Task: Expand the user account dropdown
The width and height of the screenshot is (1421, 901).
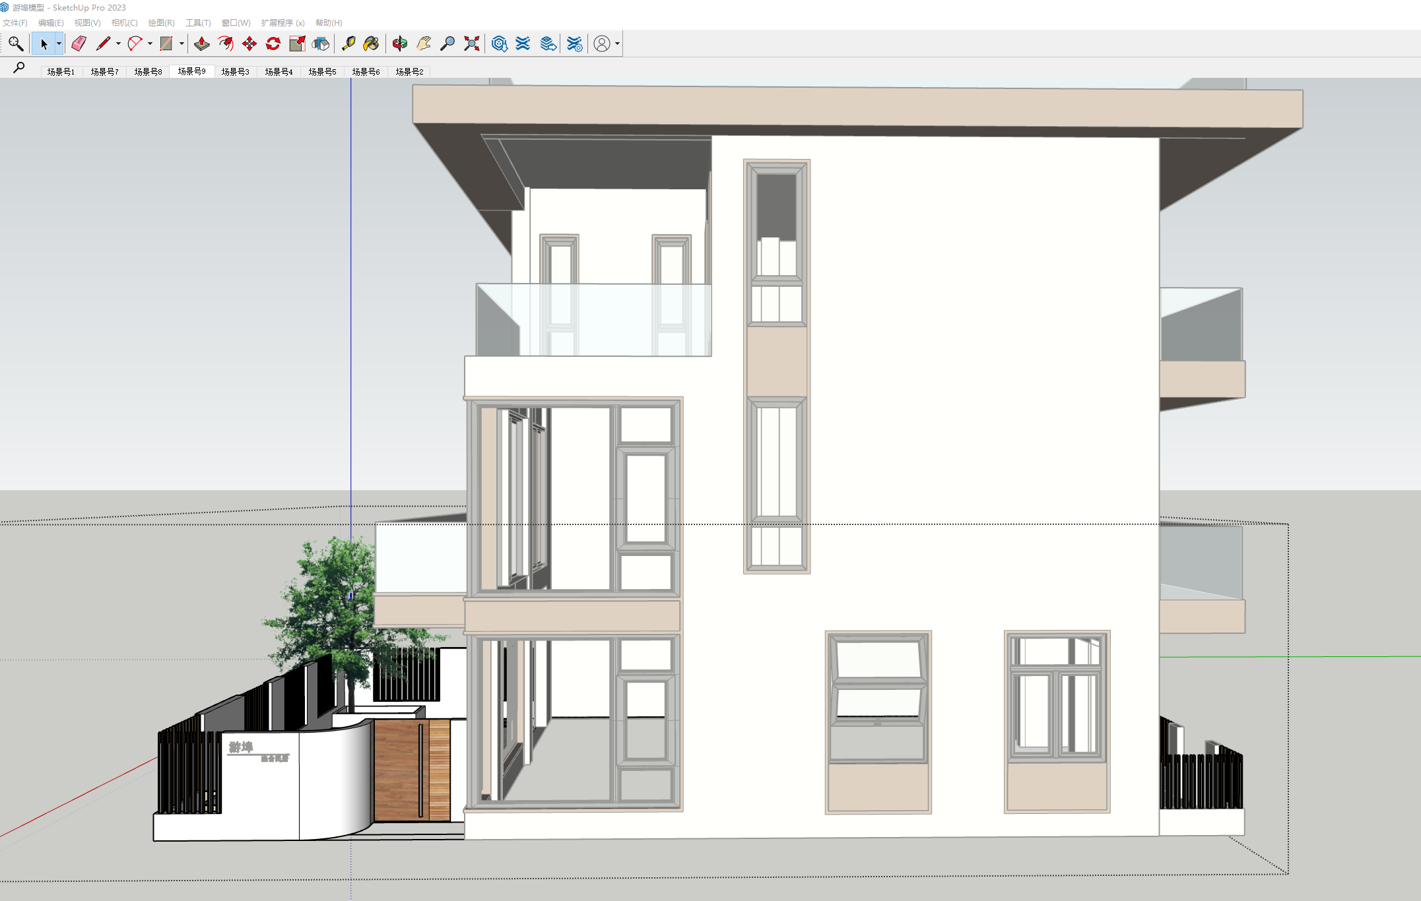Action: (x=617, y=44)
